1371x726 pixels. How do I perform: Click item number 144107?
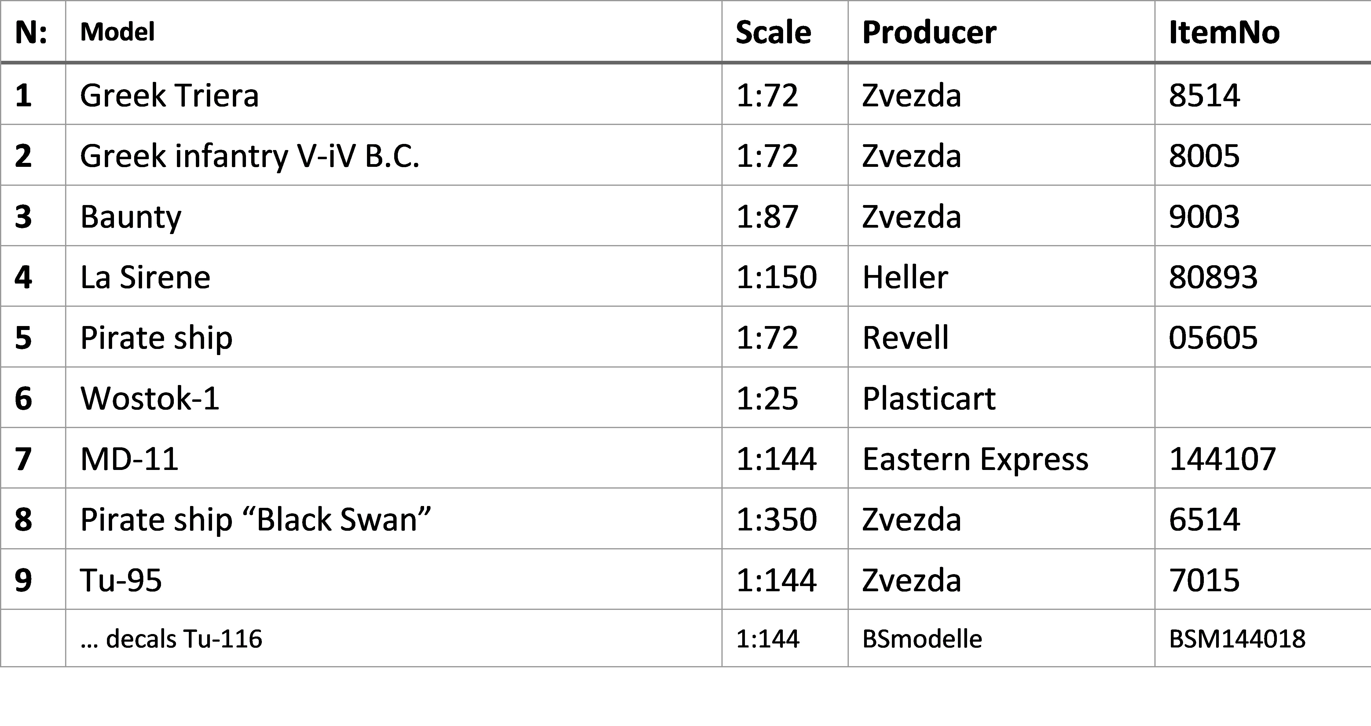point(1222,459)
